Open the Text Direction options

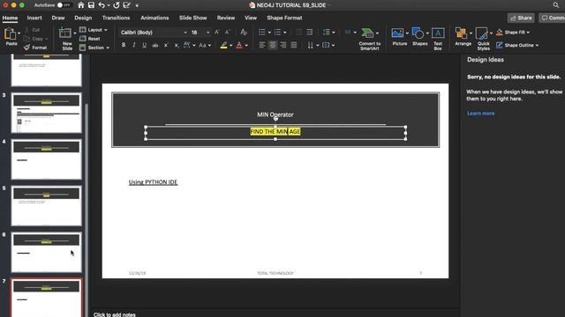click(x=313, y=45)
